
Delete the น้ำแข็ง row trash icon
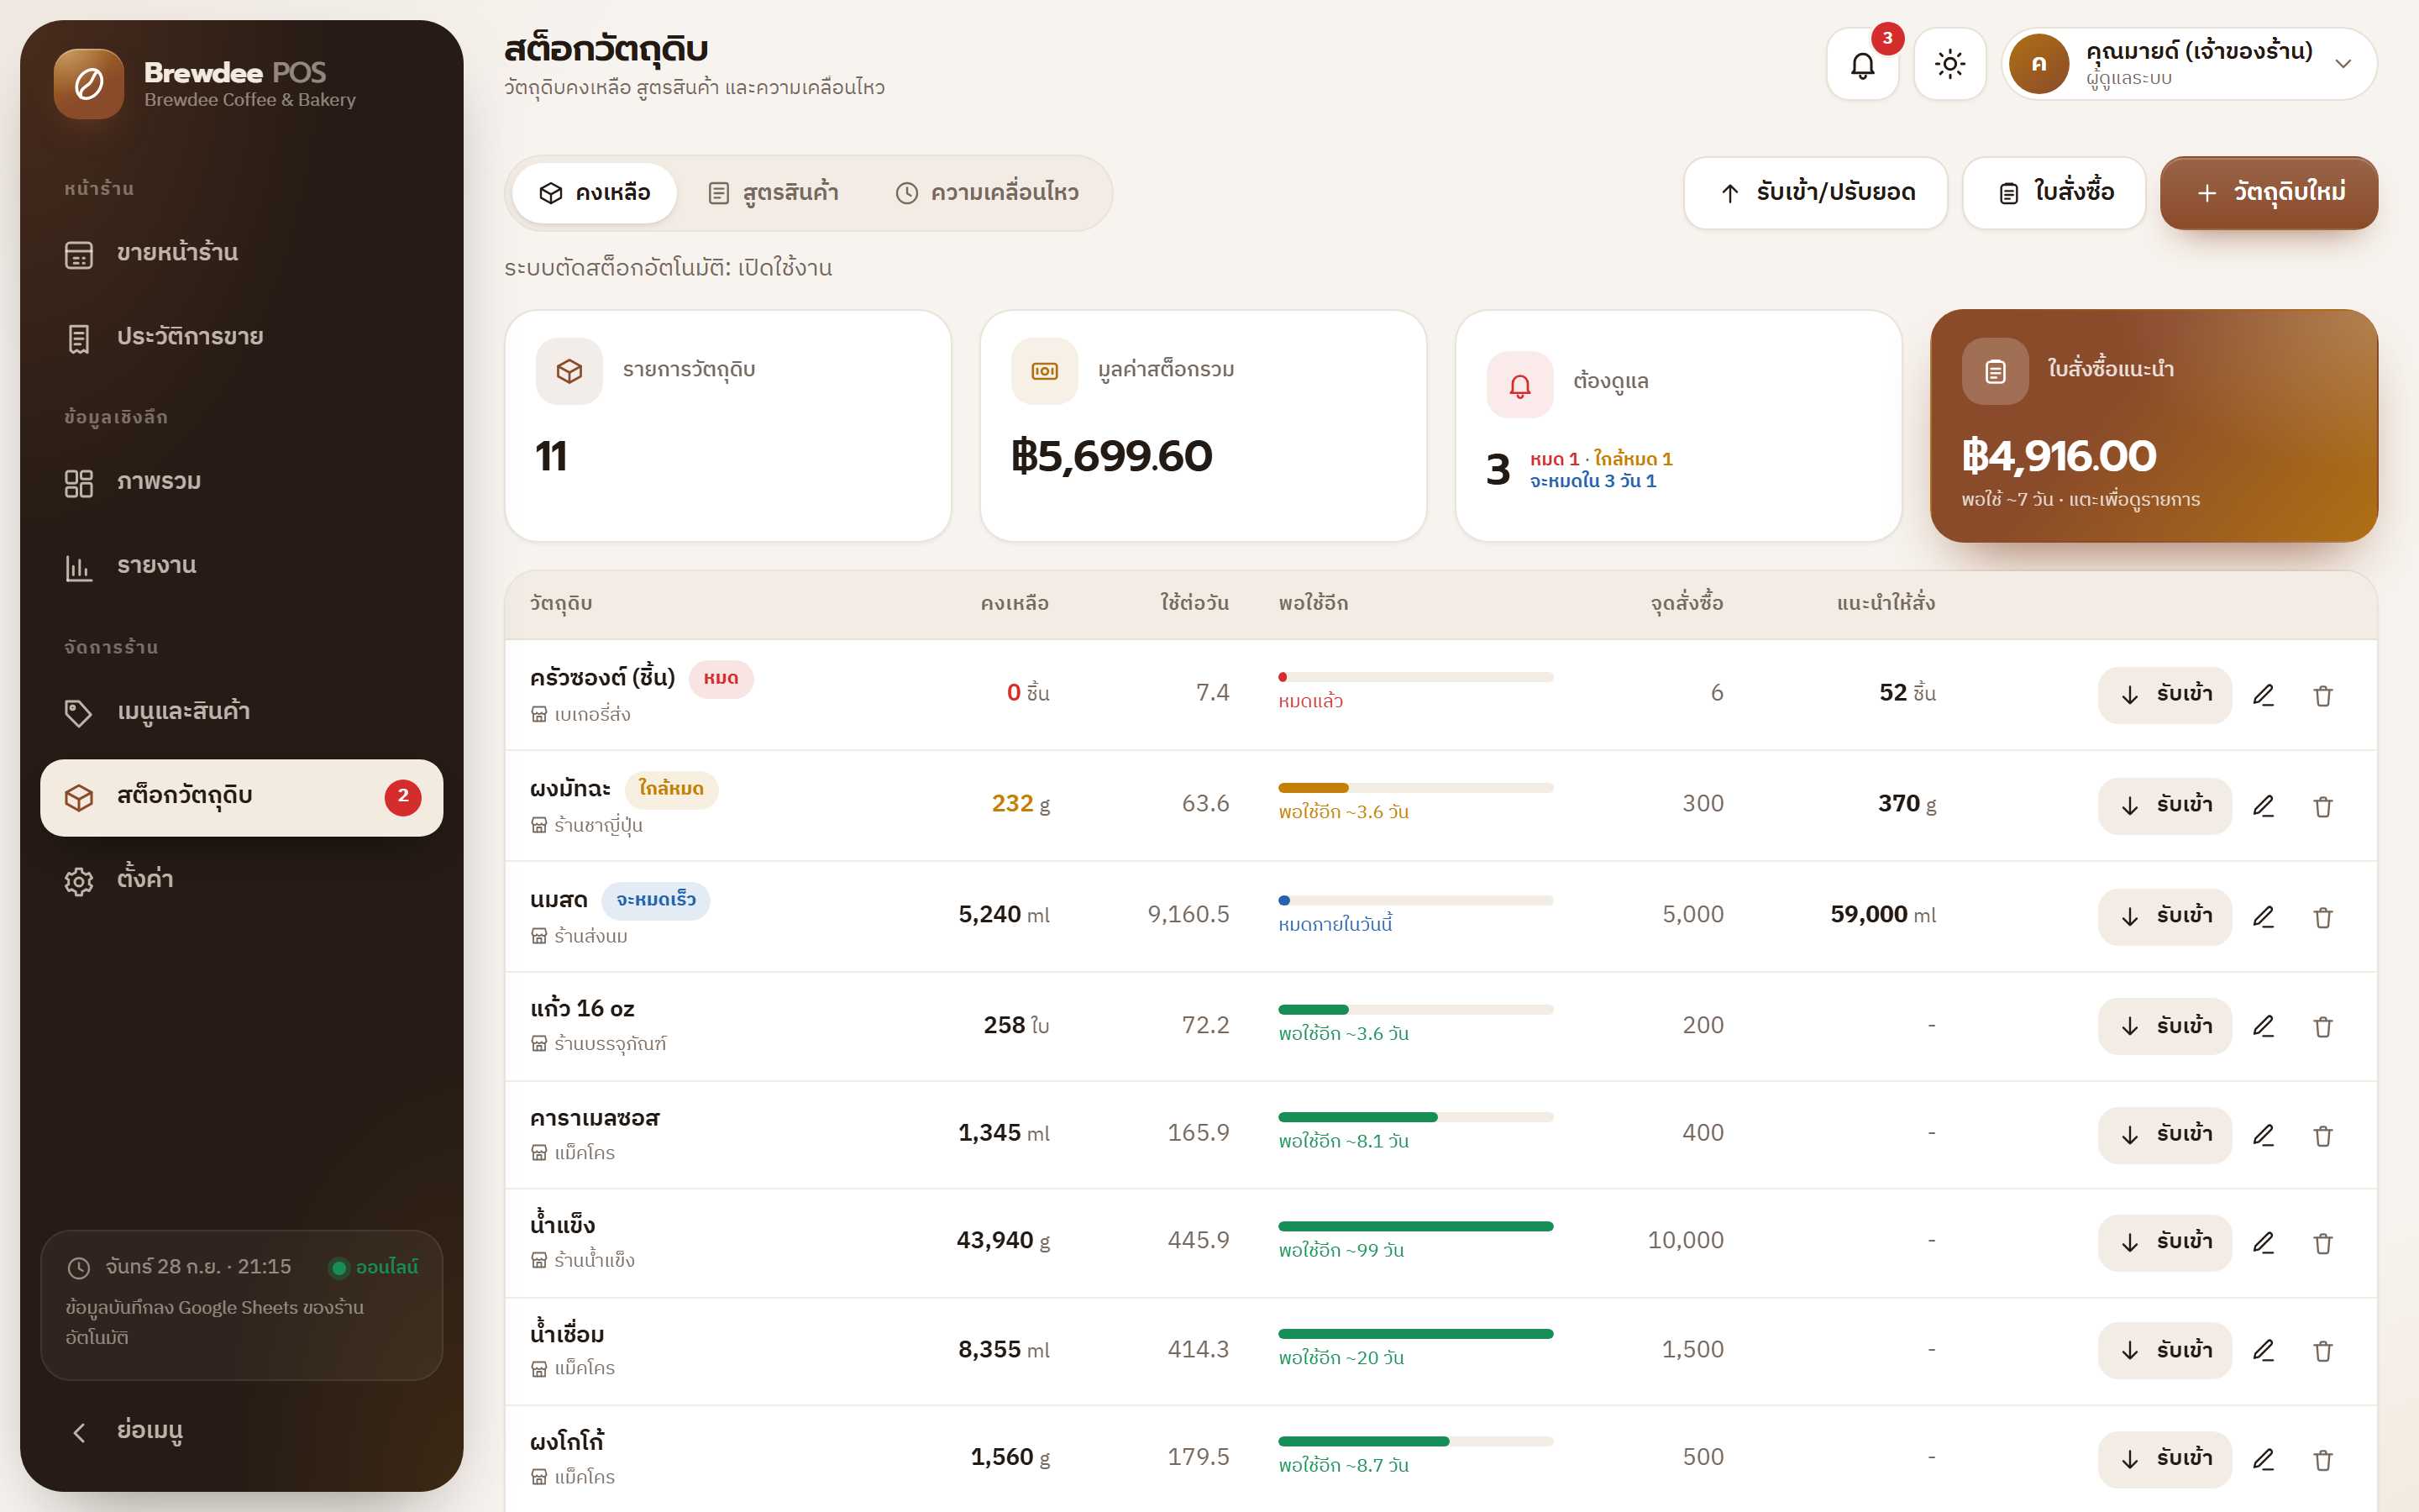pyautogui.click(x=2323, y=1242)
